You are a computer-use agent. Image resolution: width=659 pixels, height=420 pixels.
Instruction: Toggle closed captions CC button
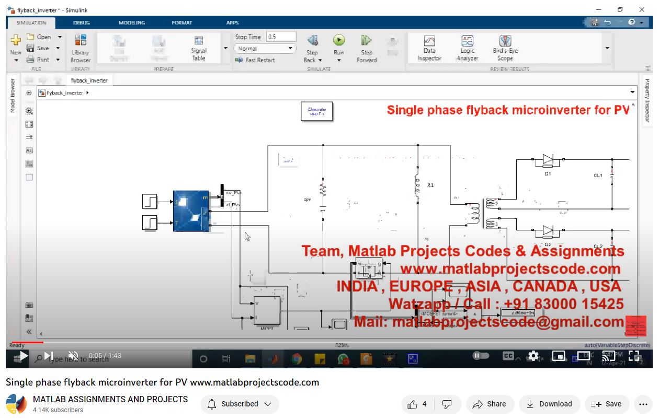[508, 356]
